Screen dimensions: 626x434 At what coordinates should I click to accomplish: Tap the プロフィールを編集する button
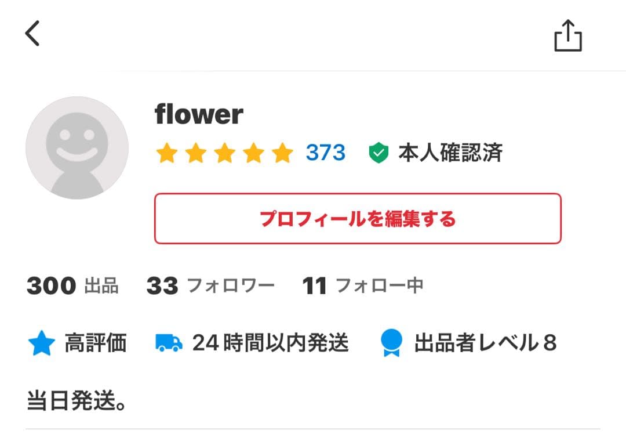coord(357,219)
